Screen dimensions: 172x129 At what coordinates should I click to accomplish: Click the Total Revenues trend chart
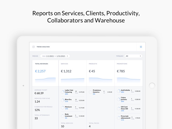[45, 80]
